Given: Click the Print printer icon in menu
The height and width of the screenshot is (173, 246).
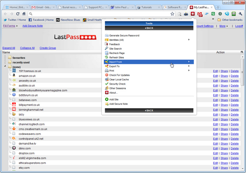Looking at the screenshot, I should pyautogui.click(x=107, y=71).
